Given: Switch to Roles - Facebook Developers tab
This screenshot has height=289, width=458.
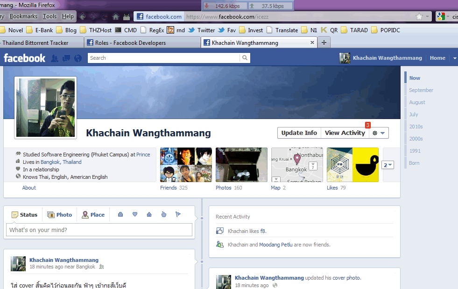Looking at the screenshot, I should tap(142, 42).
